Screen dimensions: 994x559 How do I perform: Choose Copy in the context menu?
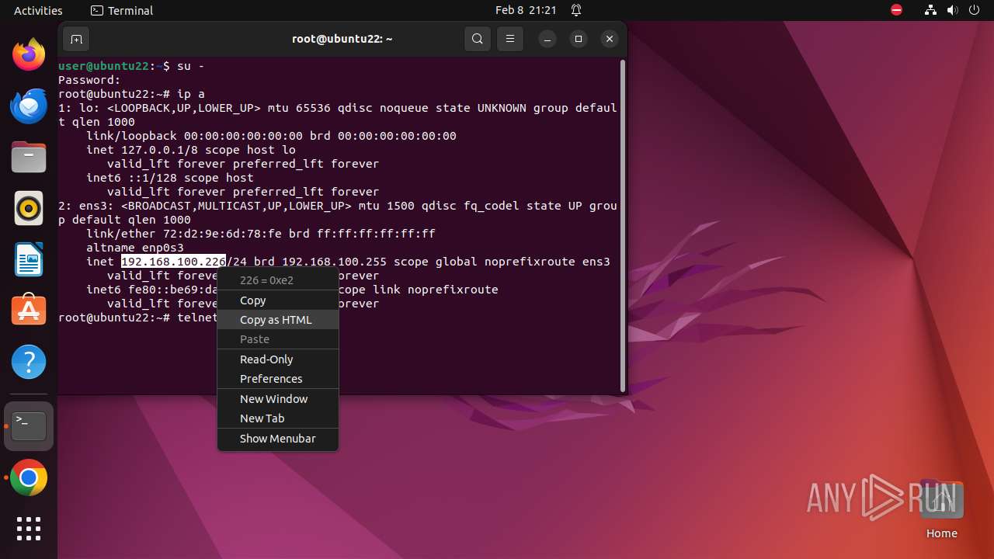point(278,300)
